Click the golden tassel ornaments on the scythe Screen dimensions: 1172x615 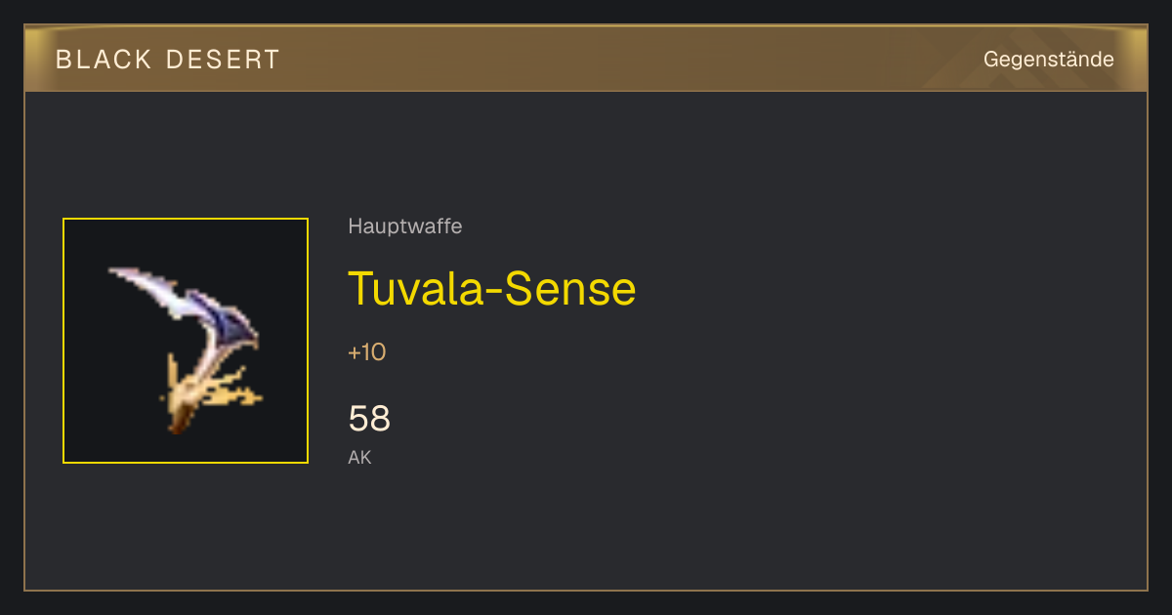coord(234,389)
